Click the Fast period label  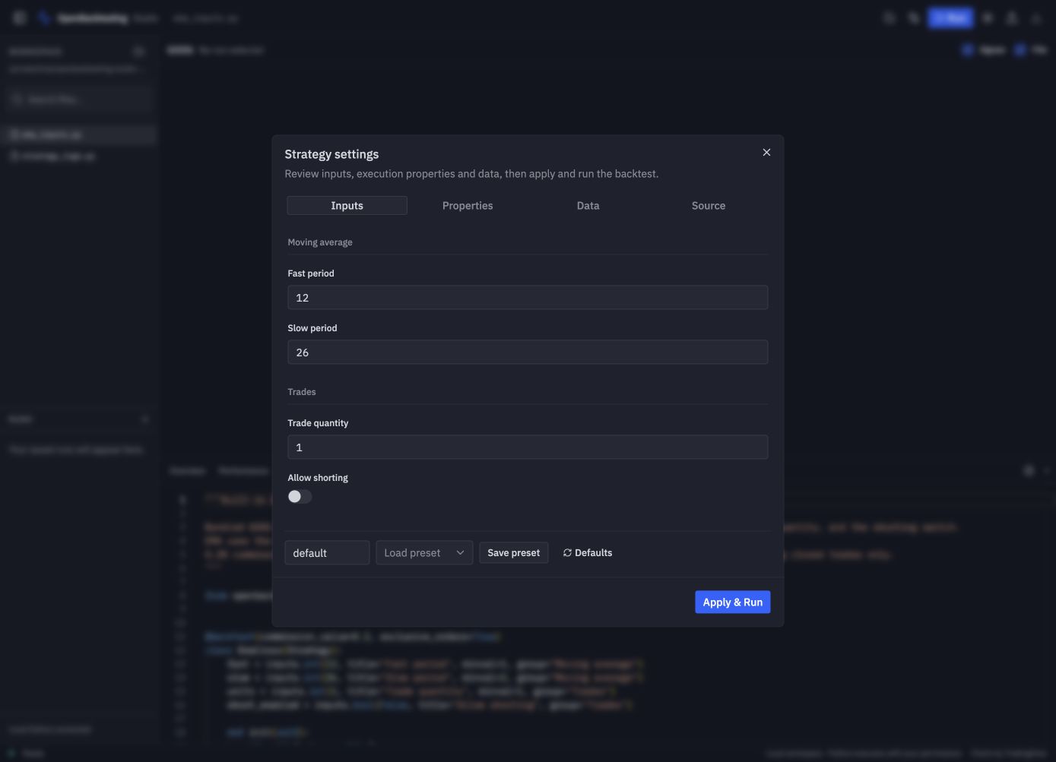tap(311, 273)
